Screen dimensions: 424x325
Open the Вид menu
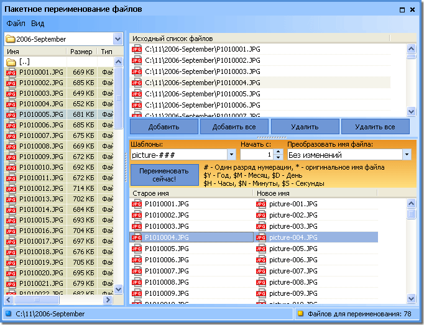pos(37,24)
